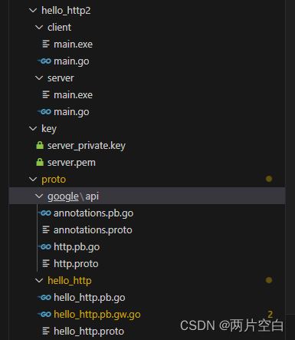Click the Go icon next to annotations.pb.go
295x340 pixels.
coord(44,213)
